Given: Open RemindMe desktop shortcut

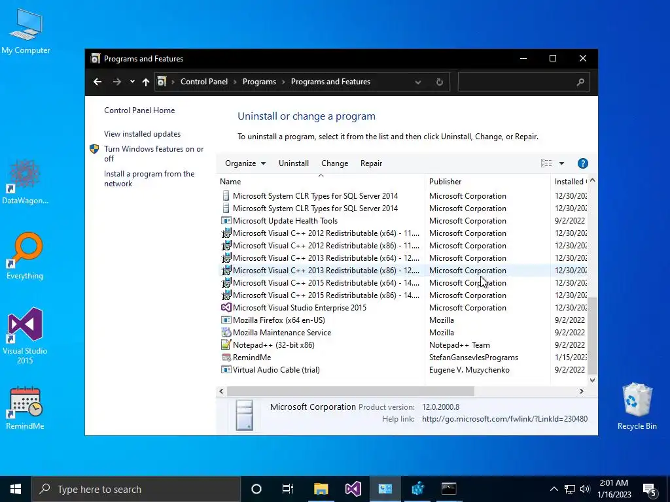Looking at the screenshot, I should point(25,408).
